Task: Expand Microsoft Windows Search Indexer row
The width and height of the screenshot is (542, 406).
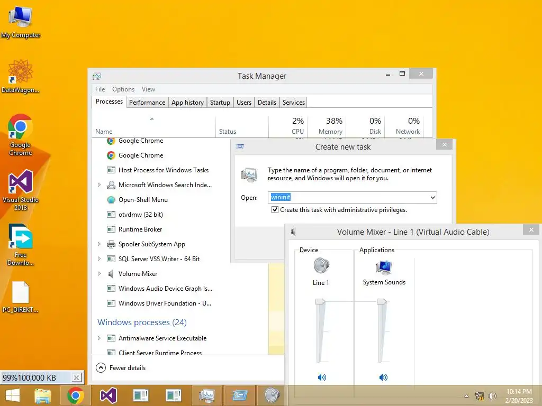Action: coord(99,185)
